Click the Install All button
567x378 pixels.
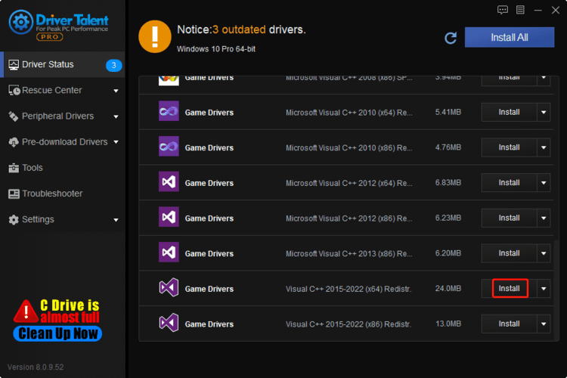click(x=509, y=37)
